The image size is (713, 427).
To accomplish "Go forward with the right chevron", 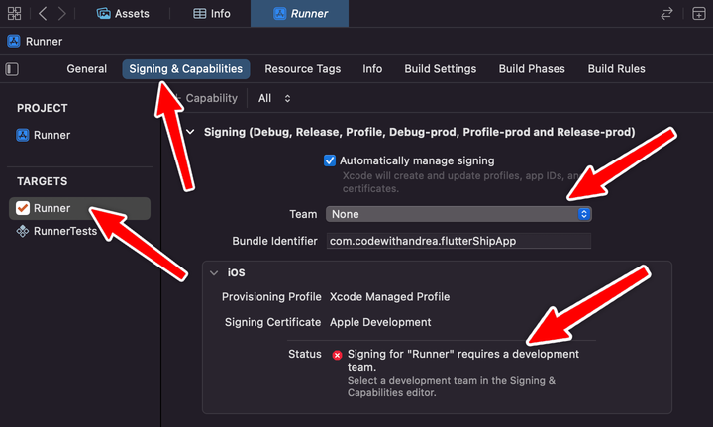I will click(x=61, y=13).
